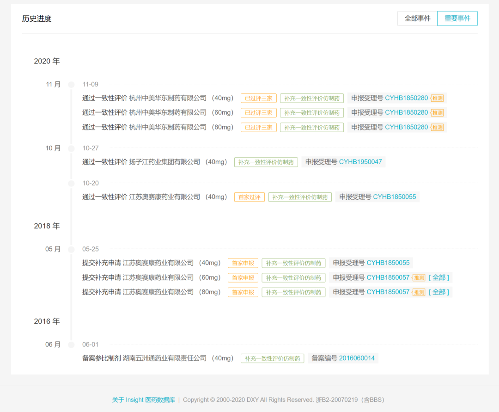Viewport: 499px width, 412px height.
Task: Click 推测 badge in 江苏奥赛康 60mg row
Action: [419, 278]
